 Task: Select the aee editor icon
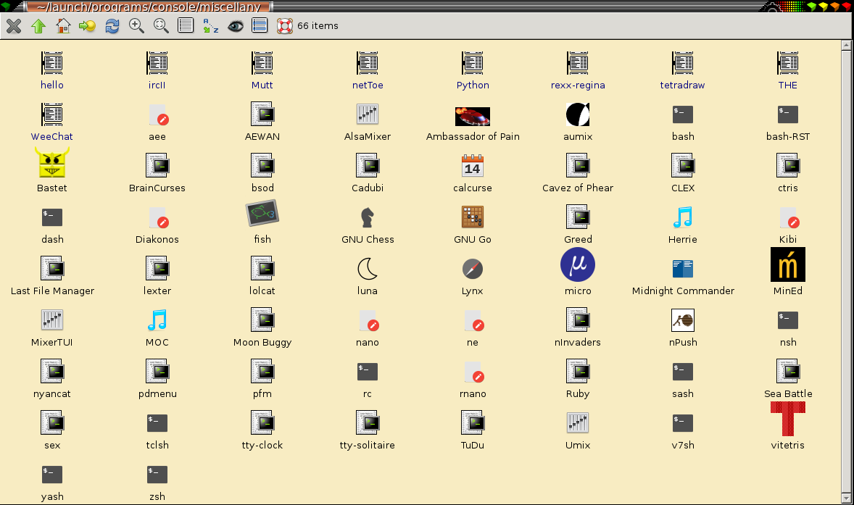click(x=158, y=115)
